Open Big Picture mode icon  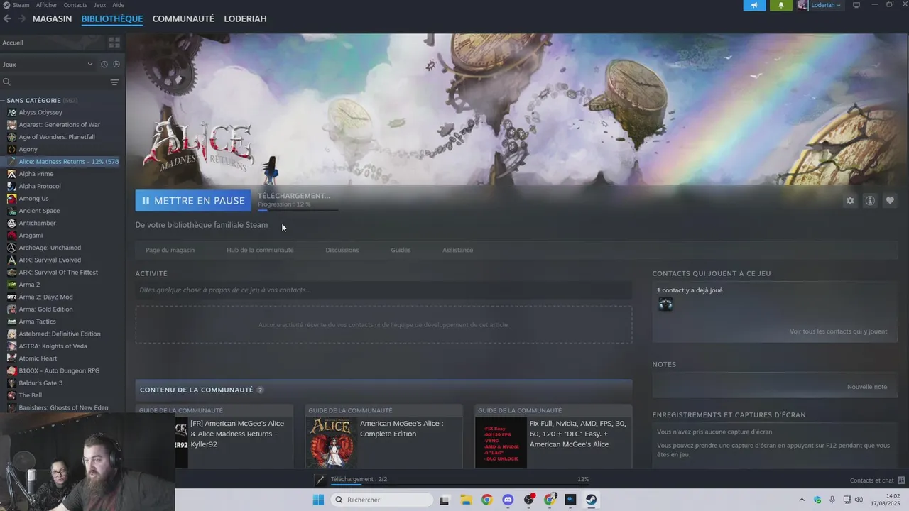[x=856, y=5]
